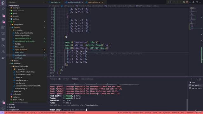The image size is (203, 114).
Task: Open .gitignore file in explorer
Action: click(x=17, y=97)
